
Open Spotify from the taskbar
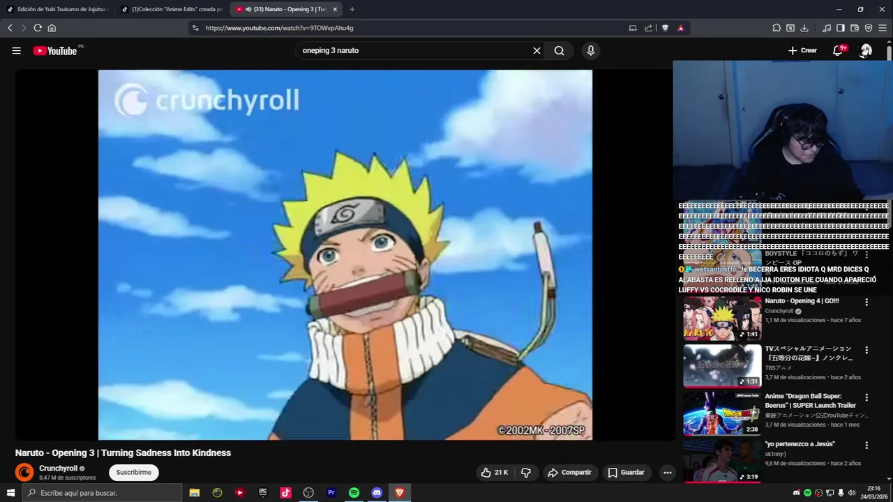click(x=354, y=493)
